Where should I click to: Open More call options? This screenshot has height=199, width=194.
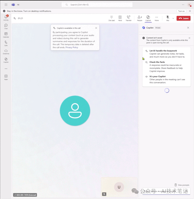(x=157, y=18)
